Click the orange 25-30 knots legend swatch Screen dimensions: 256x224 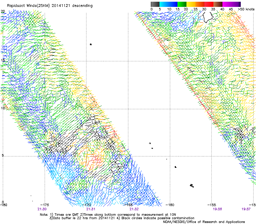click(x=200, y=4)
